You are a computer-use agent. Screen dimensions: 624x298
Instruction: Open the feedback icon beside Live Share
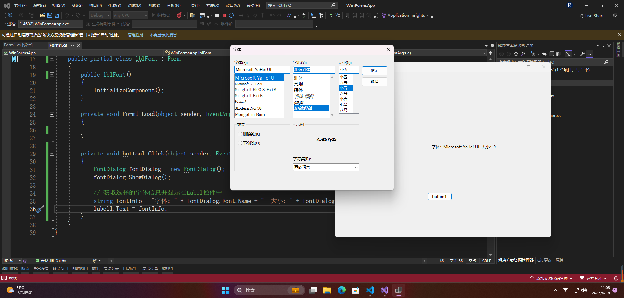615,15
